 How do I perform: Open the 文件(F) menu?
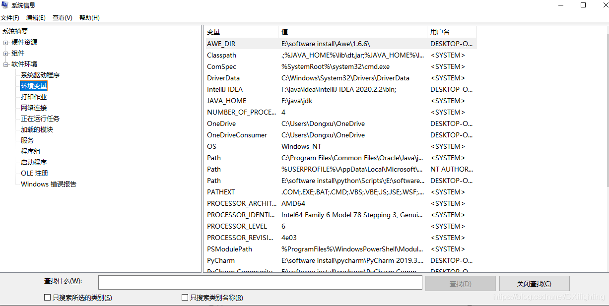click(x=10, y=18)
